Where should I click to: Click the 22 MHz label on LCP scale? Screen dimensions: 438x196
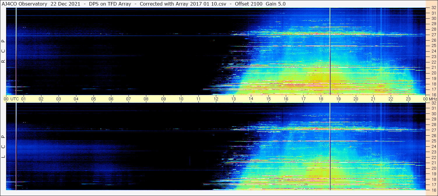coord(434,157)
